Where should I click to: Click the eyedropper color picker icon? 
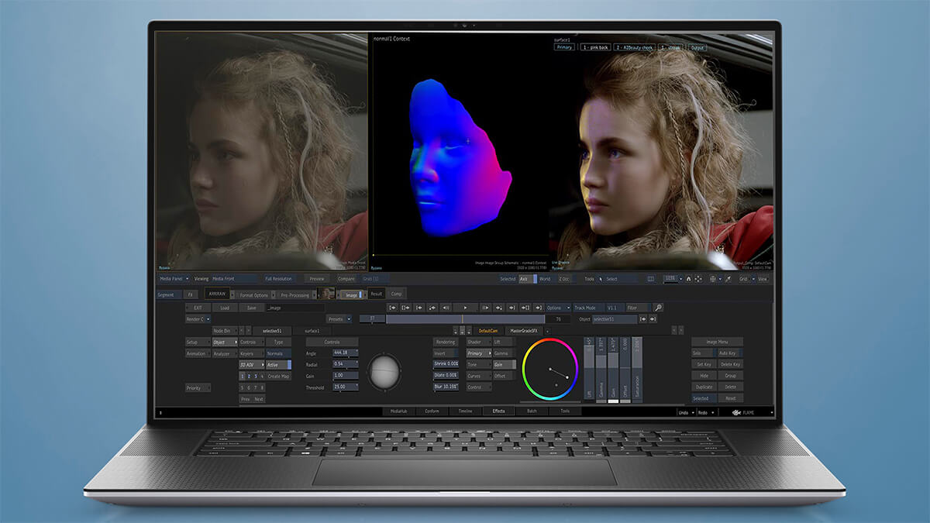point(728,279)
